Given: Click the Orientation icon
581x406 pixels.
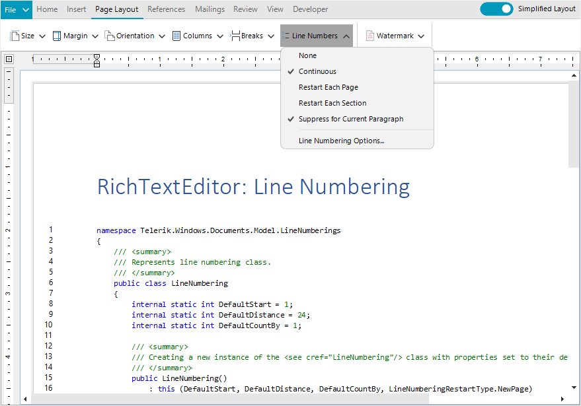Looking at the screenshot, I should pyautogui.click(x=110, y=36).
